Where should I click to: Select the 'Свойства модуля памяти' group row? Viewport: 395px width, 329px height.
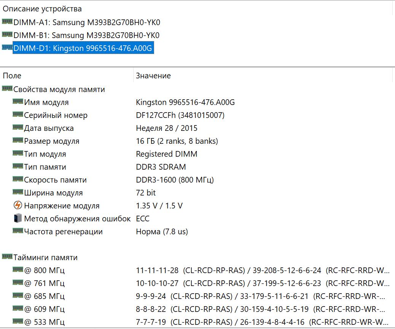point(59,89)
